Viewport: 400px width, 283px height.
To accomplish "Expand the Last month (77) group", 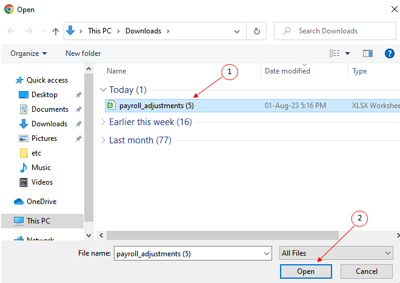I will 103,140.
